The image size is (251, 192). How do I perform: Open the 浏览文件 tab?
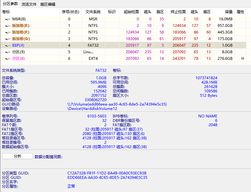(29, 4)
